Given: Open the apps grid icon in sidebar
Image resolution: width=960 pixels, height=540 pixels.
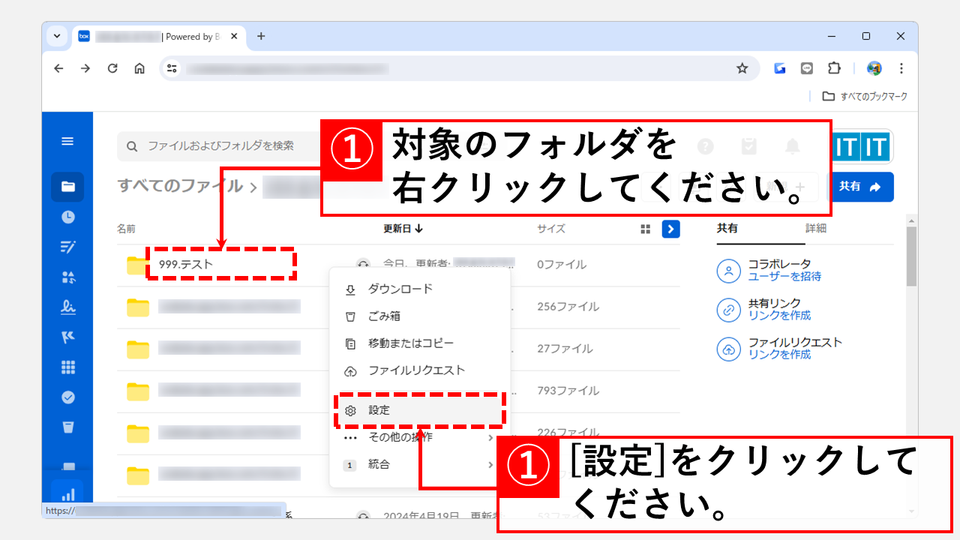Looking at the screenshot, I should click(67, 367).
